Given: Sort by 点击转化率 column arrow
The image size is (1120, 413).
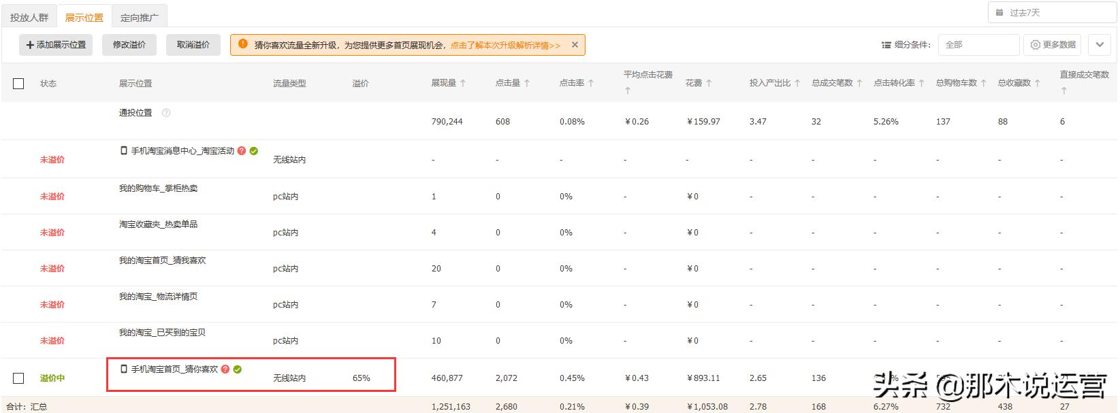Looking at the screenshot, I should 921,83.
